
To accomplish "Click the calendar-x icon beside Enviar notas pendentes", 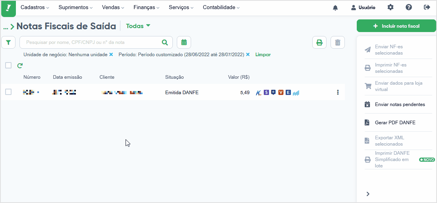I will pyautogui.click(x=367, y=104).
